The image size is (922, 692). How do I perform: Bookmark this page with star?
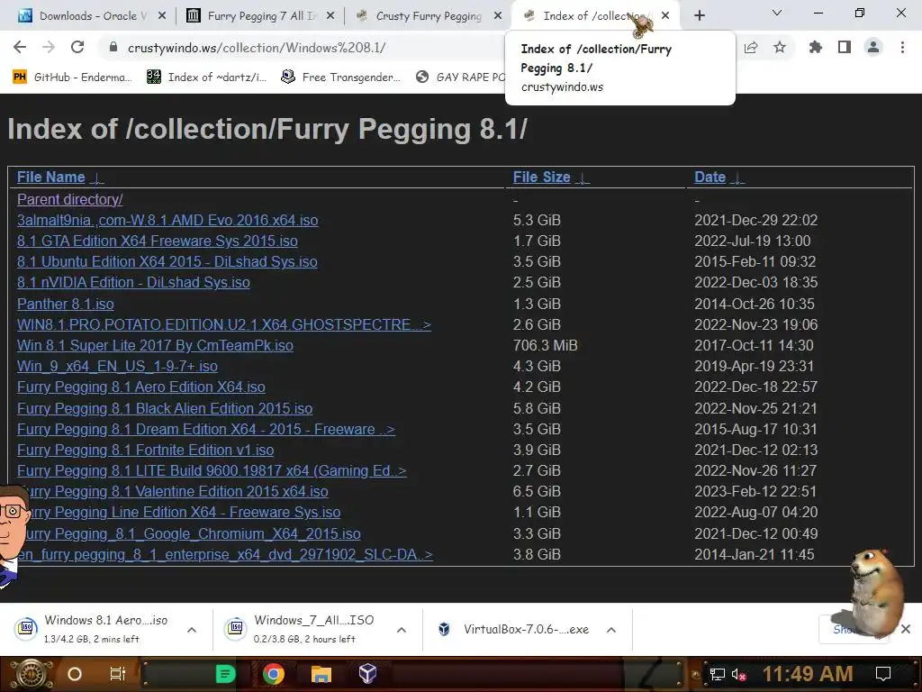[780, 48]
